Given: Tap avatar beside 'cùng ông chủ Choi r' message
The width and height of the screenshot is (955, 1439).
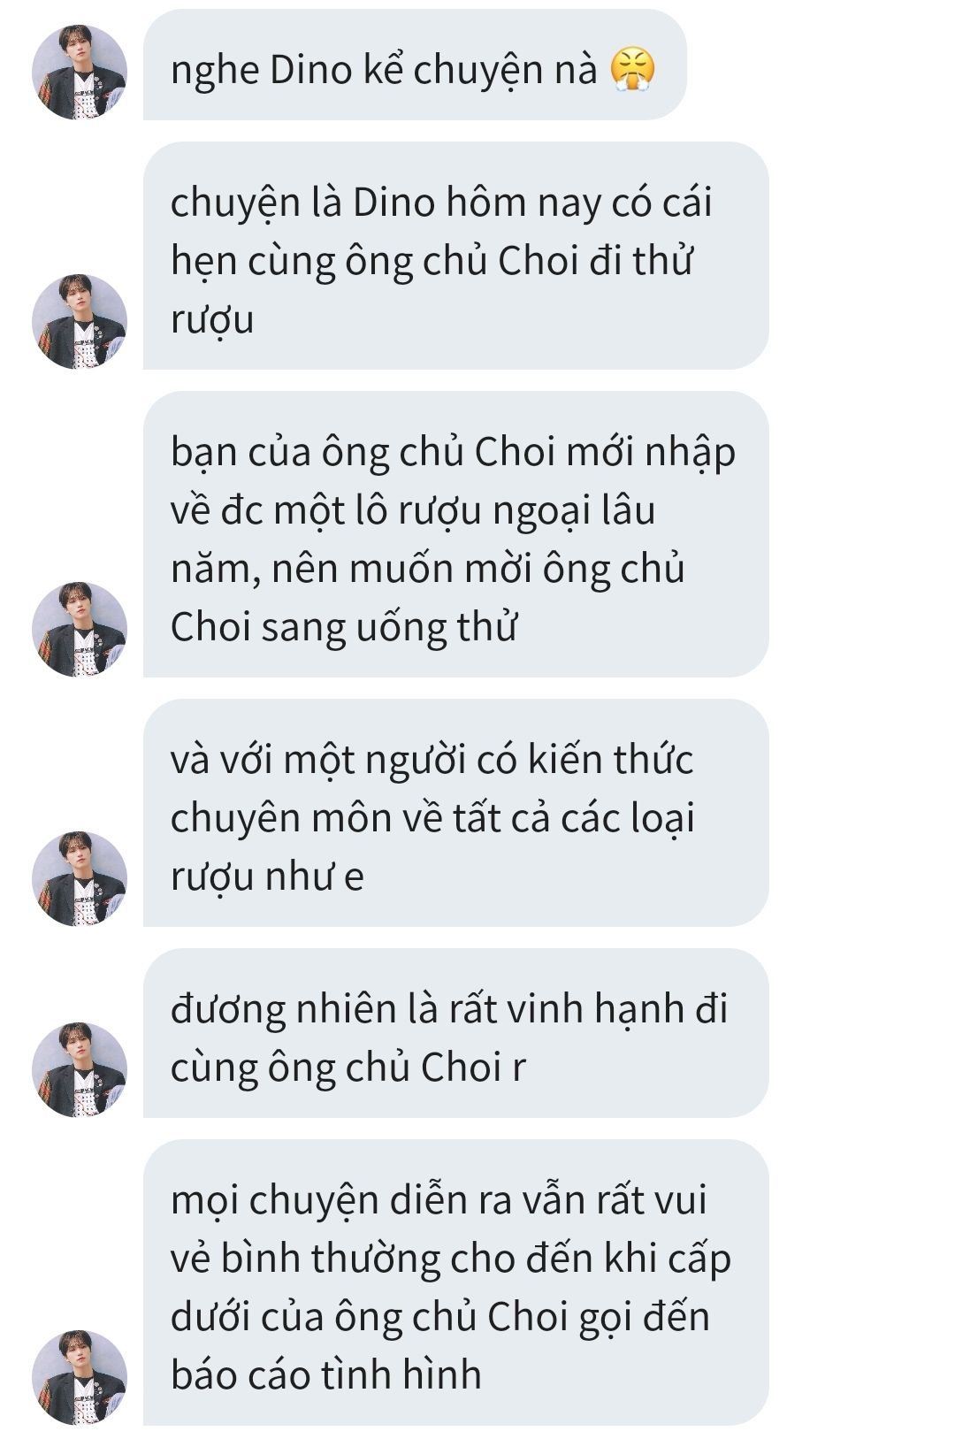Looking at the screenshot, I should click(x=80, y=1069).
